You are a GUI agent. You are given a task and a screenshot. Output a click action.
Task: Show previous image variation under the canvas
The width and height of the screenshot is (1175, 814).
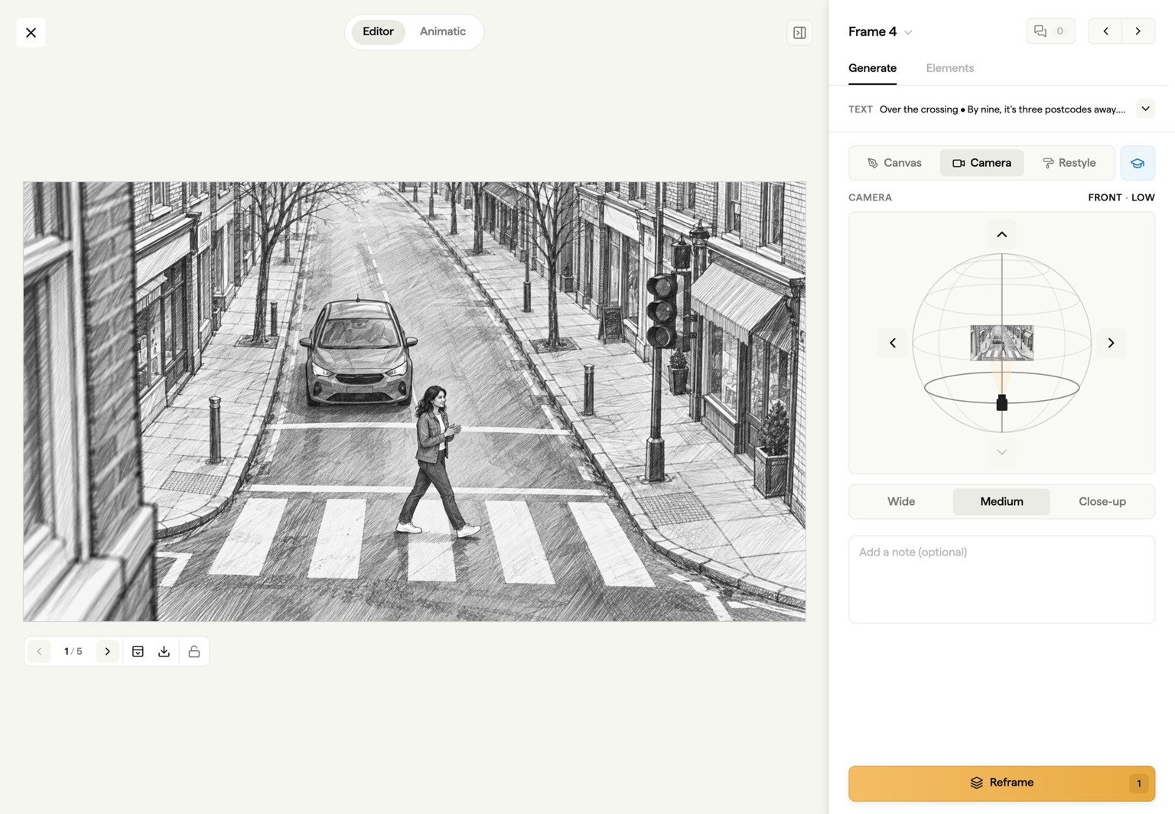tap(39, 651)
